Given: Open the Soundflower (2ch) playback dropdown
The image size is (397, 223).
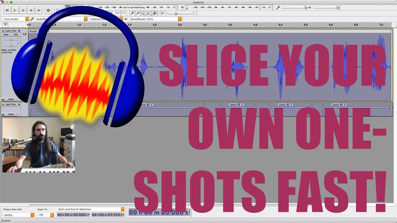Looking at the screenshot, I should [x=155, y=19].
